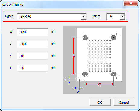Open the Type dropdown showing GR-640
The width and height of the screenshot is (140, 111).
click(x=52, y=16)
